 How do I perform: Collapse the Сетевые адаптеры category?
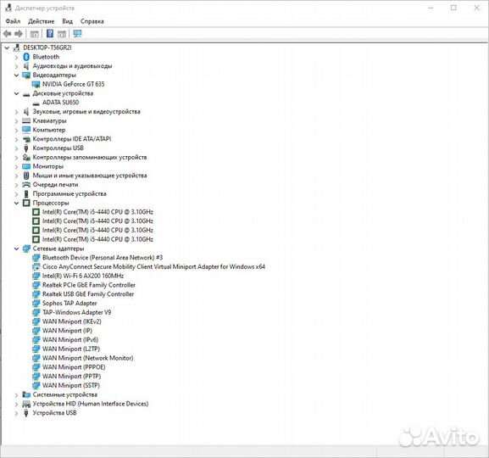17,249
